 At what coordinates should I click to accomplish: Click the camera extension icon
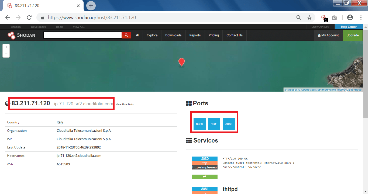pos(334,18)
